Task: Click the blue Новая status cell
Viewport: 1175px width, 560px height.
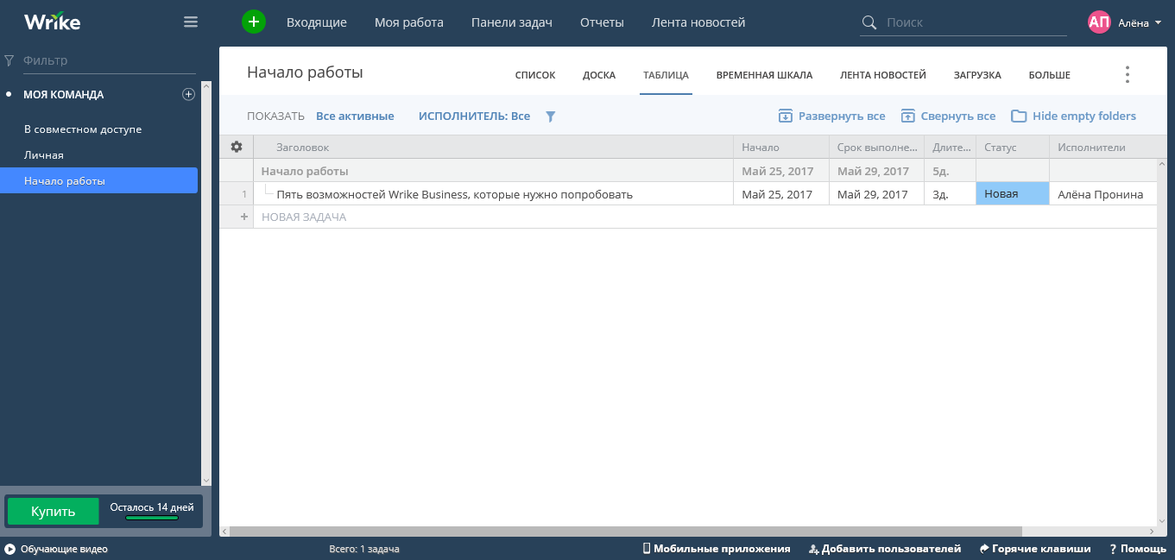Action: tap(1012, 194)
